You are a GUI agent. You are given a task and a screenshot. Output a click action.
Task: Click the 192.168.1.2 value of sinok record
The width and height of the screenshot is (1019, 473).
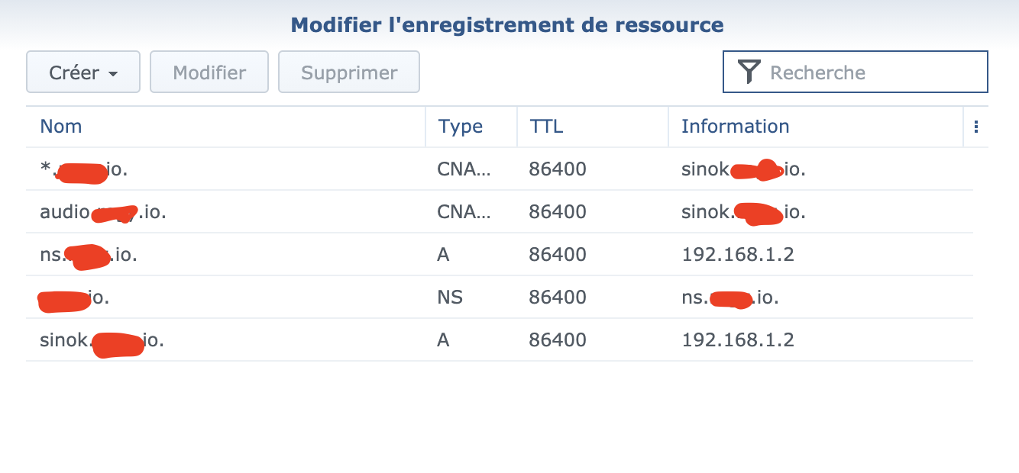click(738, 340)
